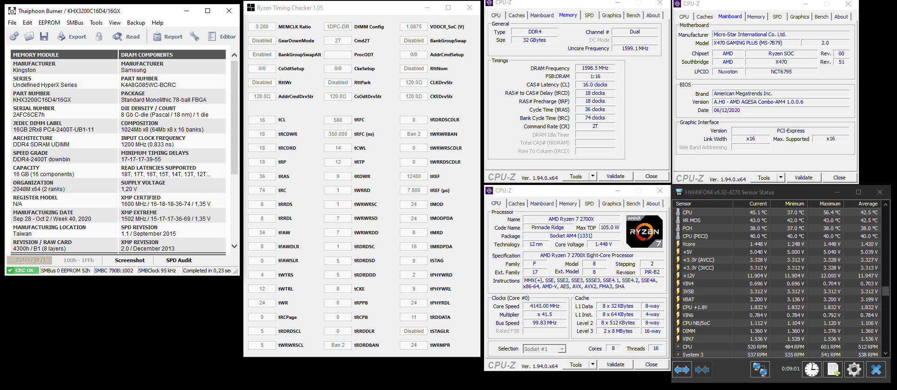The height and width of the screenshot is (390, 897).
Task: Click the blue X icon in HWiNFO64 toolbar
Action: [876, 370]
